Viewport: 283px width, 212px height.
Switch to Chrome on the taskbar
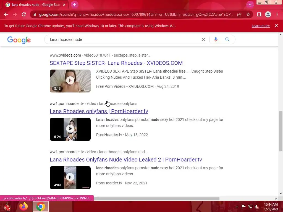(41, 206)
